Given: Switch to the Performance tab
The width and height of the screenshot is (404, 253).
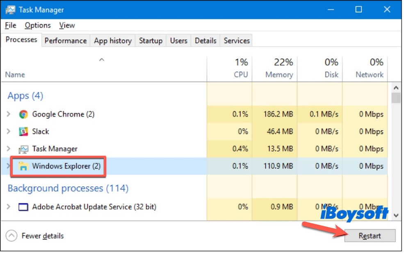Looking at the screenshot, I should pyautogui.click(x=66, y=41).
